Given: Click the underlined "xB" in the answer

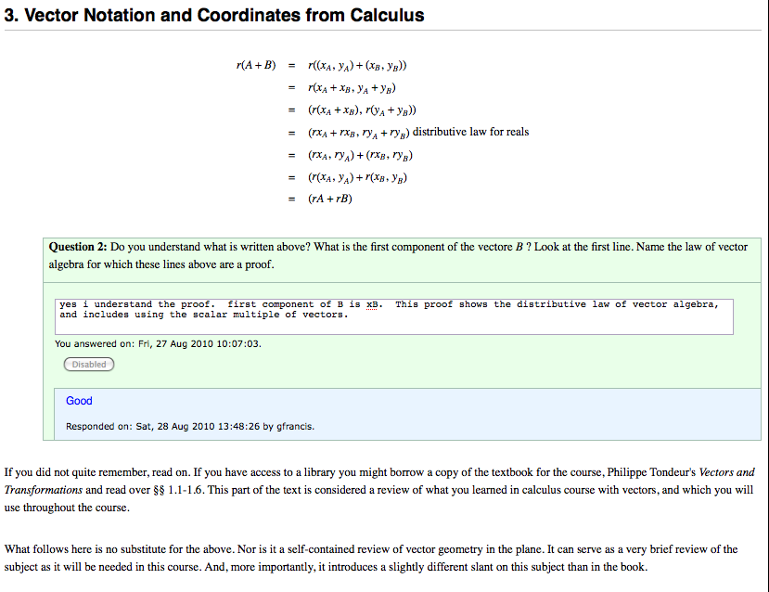Looking at the screenshot, I should click(x=373, y=304).
